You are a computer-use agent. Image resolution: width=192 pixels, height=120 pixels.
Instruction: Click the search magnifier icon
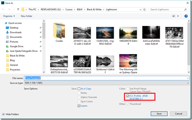[185, 10]
